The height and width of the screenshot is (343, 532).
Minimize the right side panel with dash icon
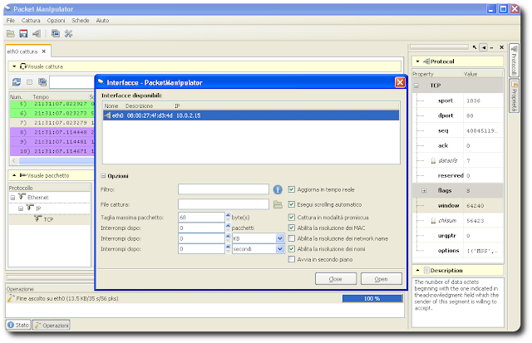click(x=492, y=47)
